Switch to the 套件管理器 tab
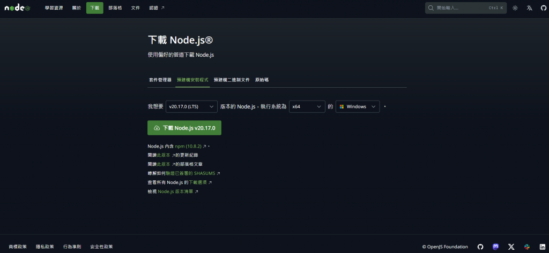Screen dimensions: 549x253 pyautogui.click(x=160, y=80)
